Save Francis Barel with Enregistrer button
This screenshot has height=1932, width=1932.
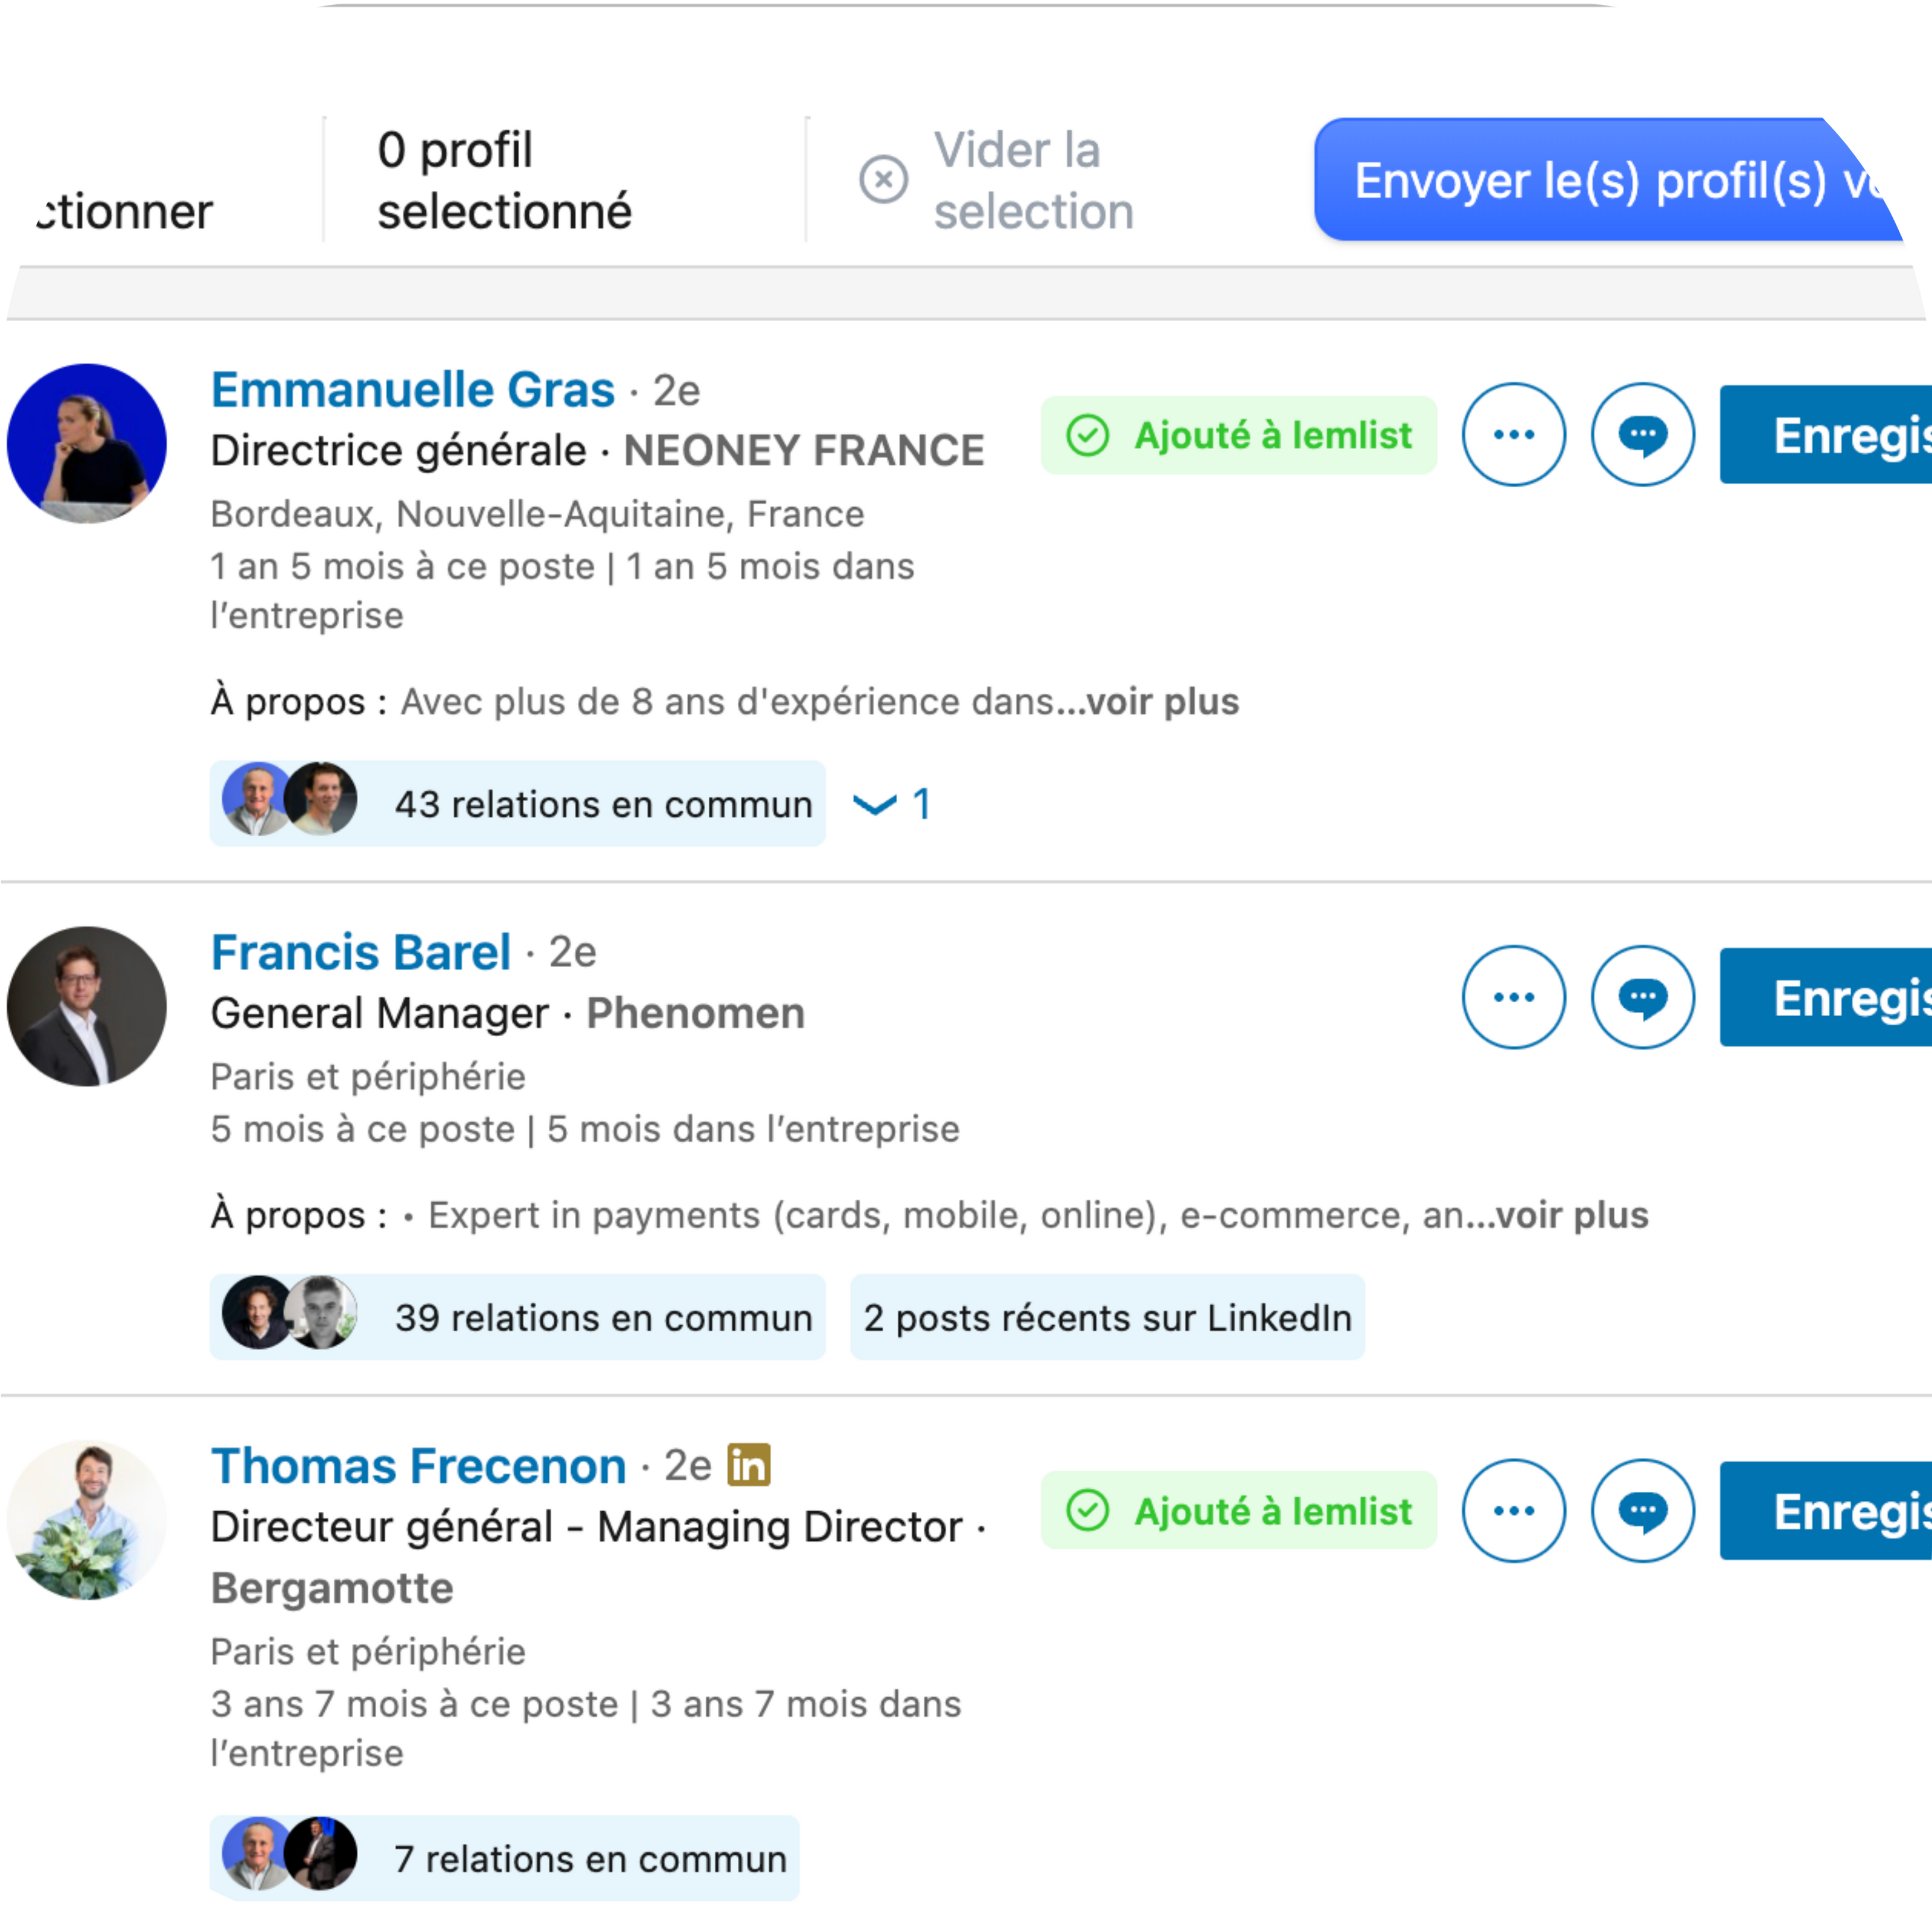tap(1826, 997)
